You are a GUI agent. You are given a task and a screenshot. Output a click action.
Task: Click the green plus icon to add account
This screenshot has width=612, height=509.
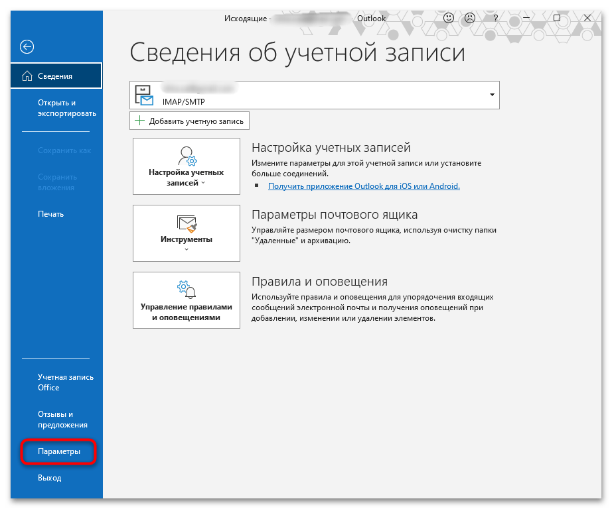point(139,121)
